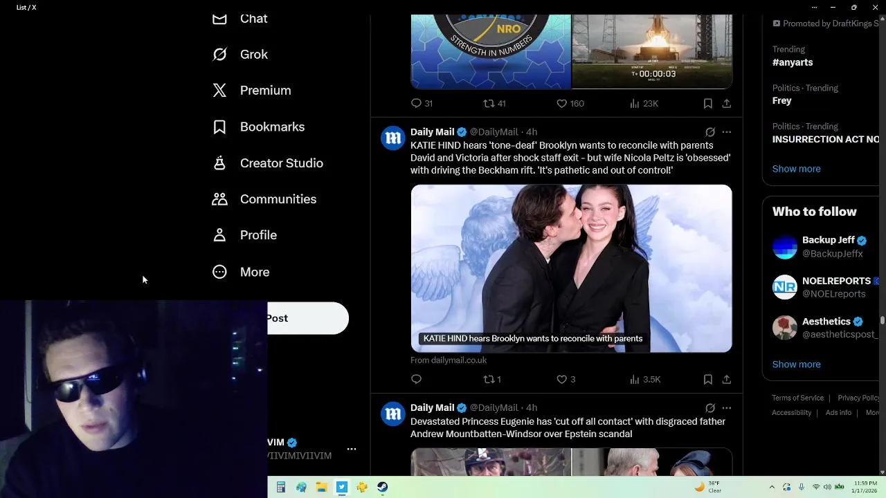The image size is (886, 498).
Task: Open the clock showing 11:59 PM
Action: (x=865, y=487)
